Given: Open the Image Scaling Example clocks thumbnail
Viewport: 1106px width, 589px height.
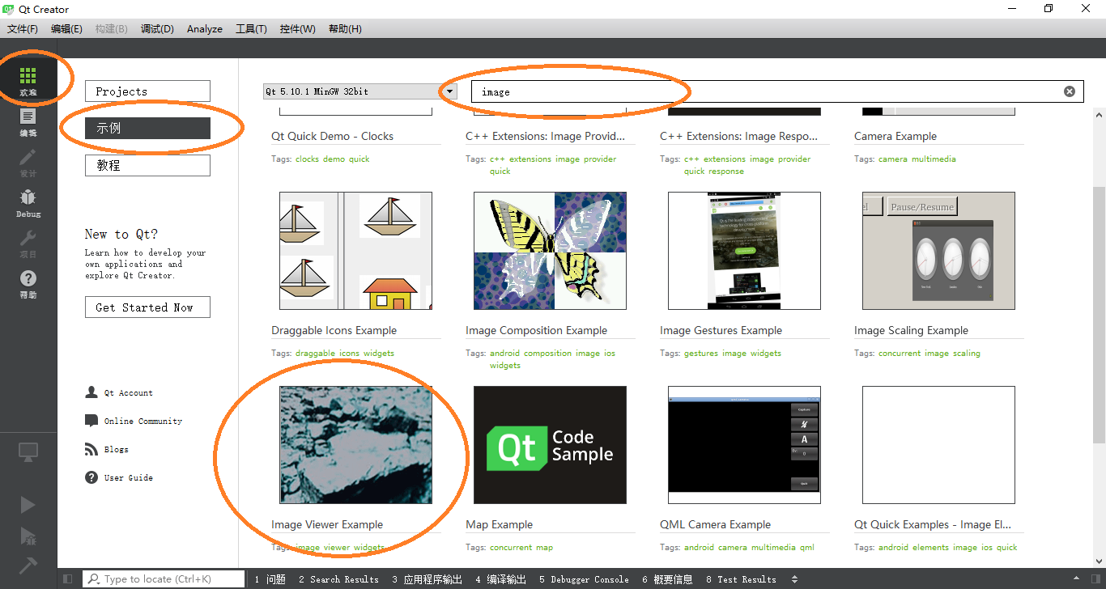Looking at the screenshot, I should (x=938, y=251).
